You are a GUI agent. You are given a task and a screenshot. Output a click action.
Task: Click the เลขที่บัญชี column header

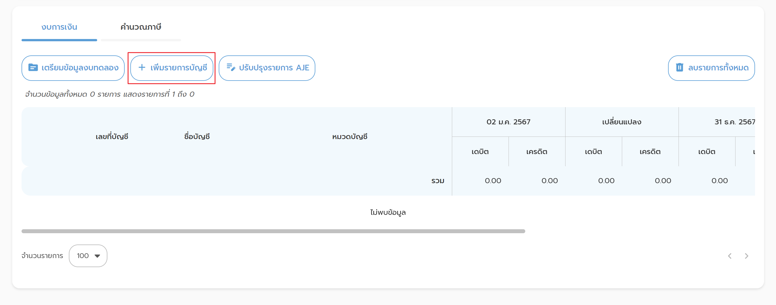pyautogui.click(x=112, y=137)
